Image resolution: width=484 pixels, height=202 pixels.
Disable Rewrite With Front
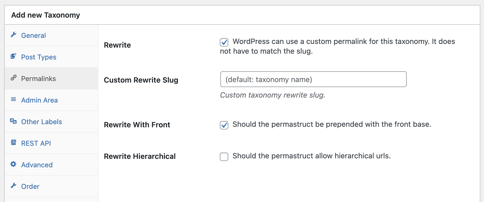224,125
